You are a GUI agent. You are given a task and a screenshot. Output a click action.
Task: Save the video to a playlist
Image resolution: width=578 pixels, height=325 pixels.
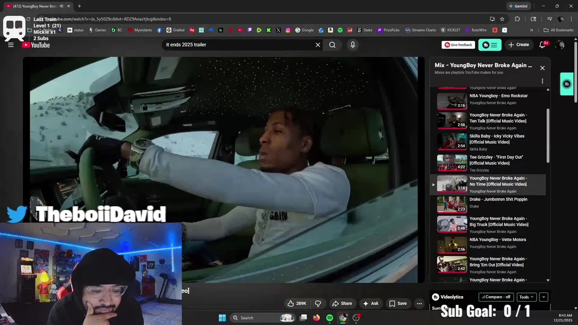pos(398,303)
